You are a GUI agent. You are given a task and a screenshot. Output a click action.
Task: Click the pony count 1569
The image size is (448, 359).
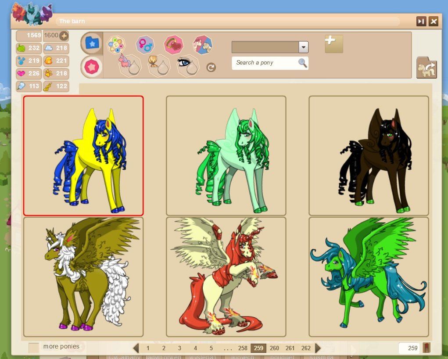[29, 36]
